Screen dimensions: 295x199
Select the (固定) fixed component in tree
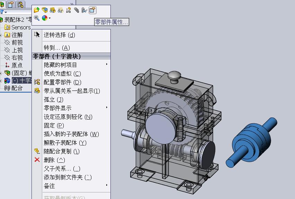tap(18, 73)
